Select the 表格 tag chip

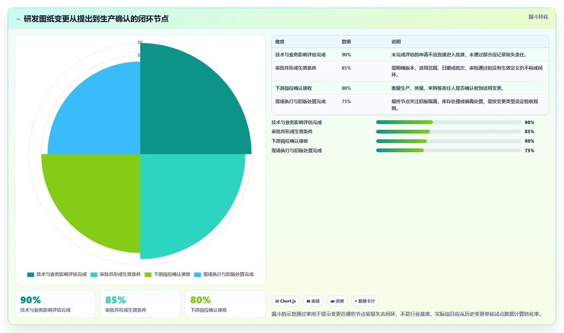click(x=313, y=301)
